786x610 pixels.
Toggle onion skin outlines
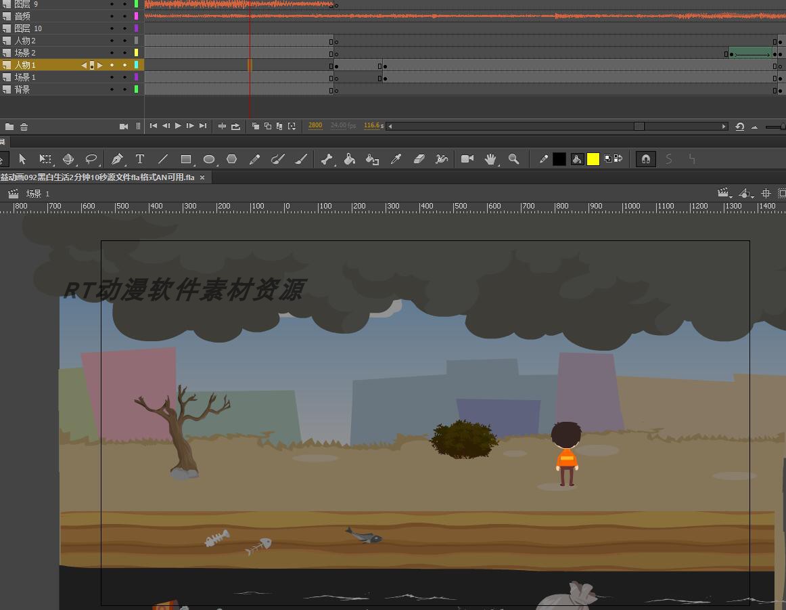coord(268,127)
